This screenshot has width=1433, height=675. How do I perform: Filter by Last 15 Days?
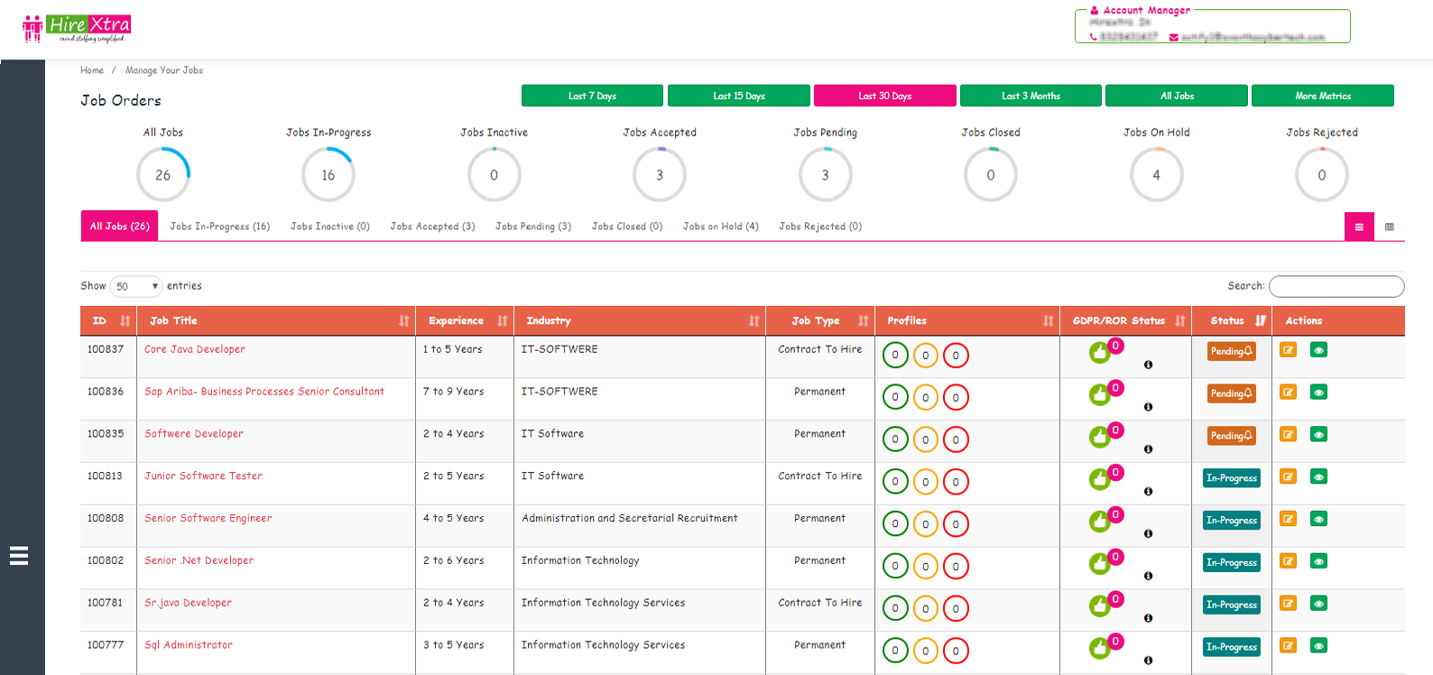(x=738, y=96)
